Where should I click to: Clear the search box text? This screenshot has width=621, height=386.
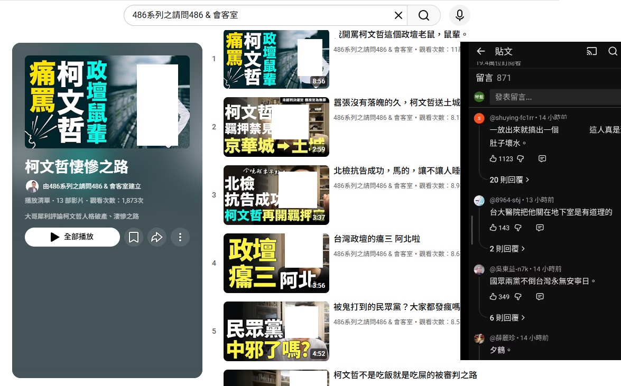point(398,15)
